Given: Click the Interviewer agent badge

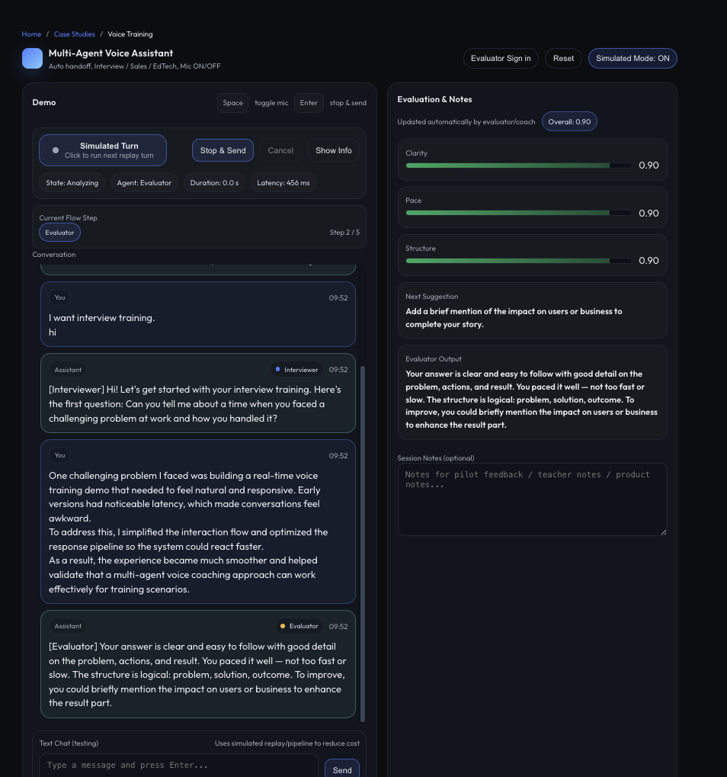Looking at the screenshot, I should 297,370.
